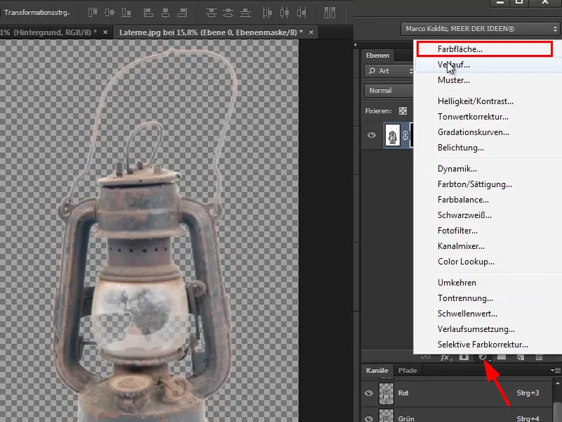Click the align left edges icon
This screenshot has height=422, width=562.
(148, 13)
